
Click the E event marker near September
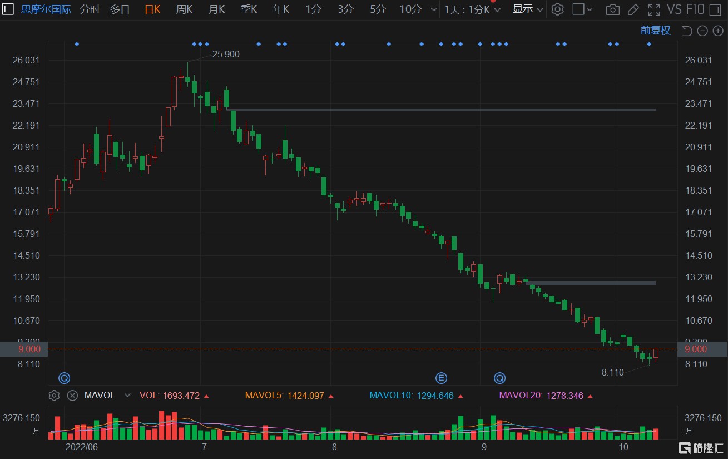click(442, 378)
